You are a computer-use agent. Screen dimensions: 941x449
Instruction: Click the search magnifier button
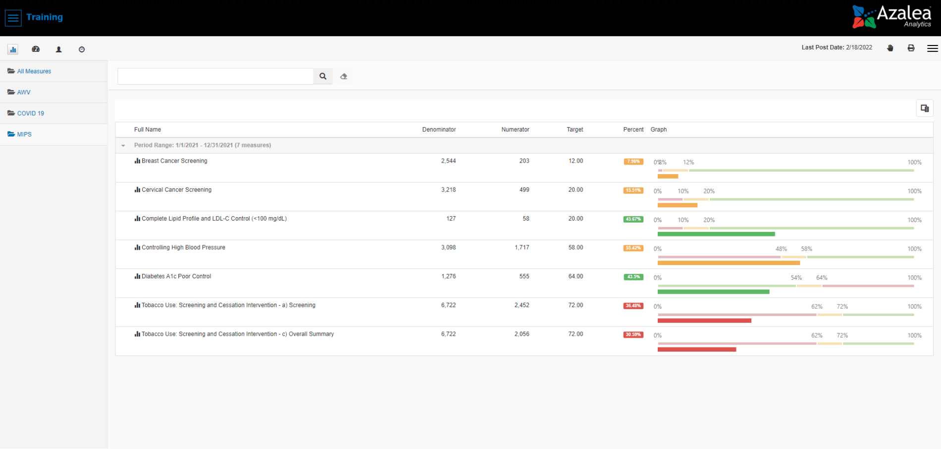tap(323, 76)
